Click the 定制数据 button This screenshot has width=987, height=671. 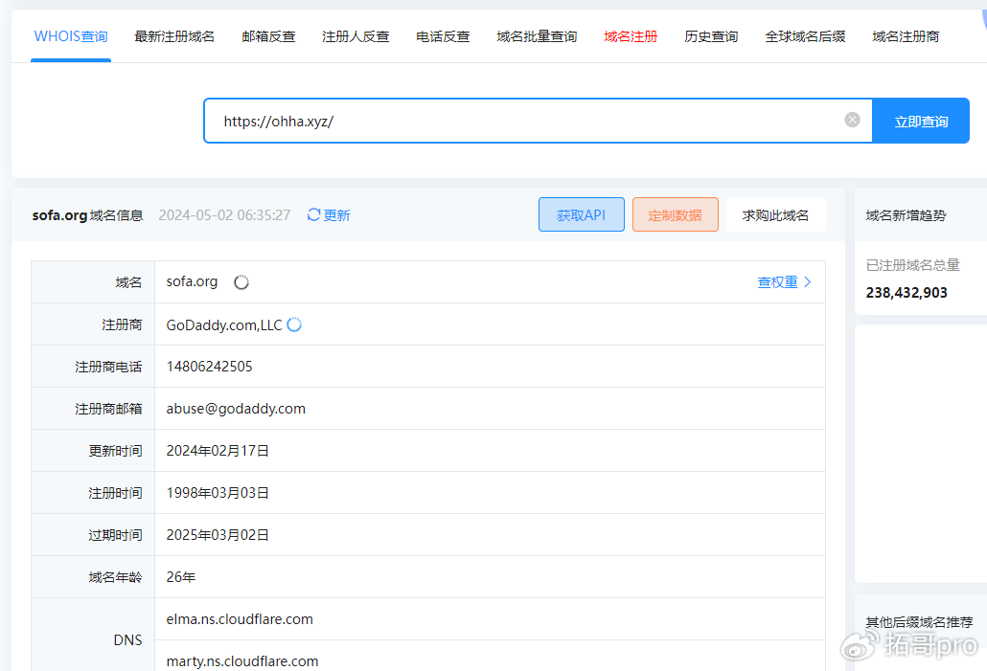(x=676, y=215)
